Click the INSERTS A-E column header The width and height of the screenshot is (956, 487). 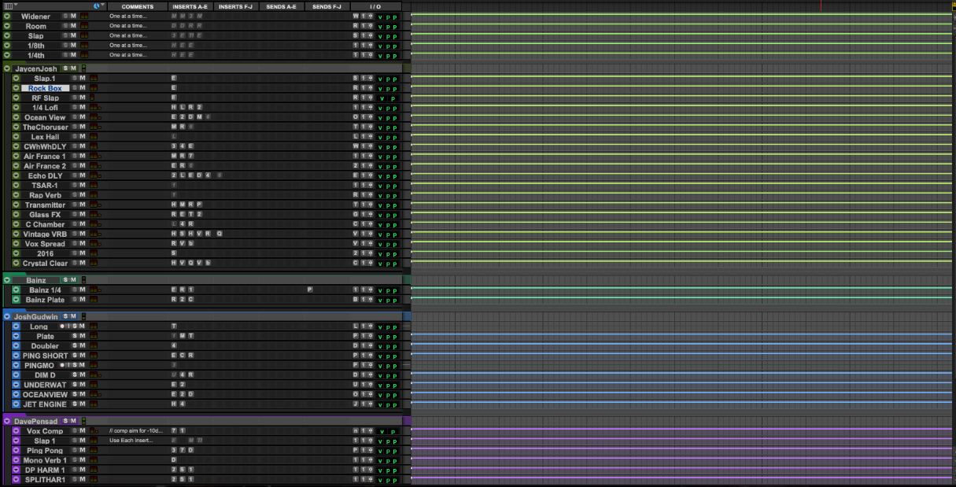[190, 6]
